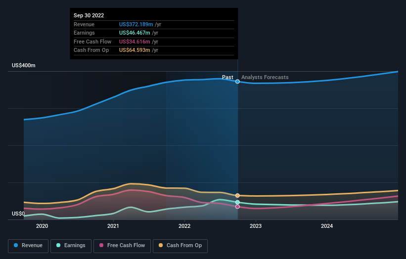This screenshot has height=259, width=406.
Task: Click the 2021 x-axis label
Action: point(113,226)
